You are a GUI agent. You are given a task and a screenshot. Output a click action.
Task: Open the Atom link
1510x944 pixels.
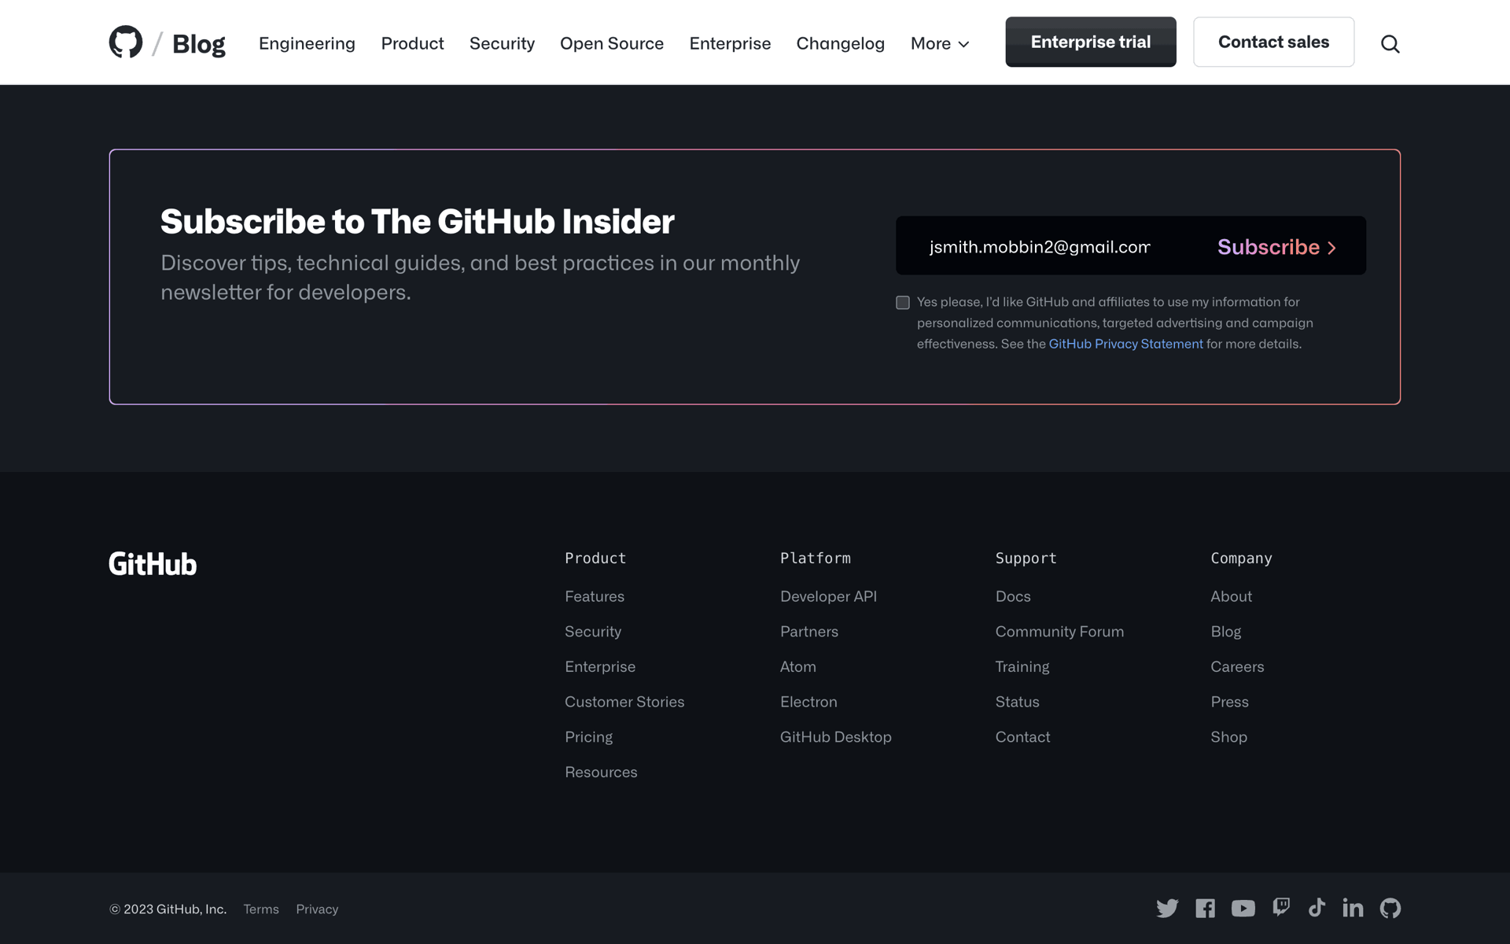798,667
